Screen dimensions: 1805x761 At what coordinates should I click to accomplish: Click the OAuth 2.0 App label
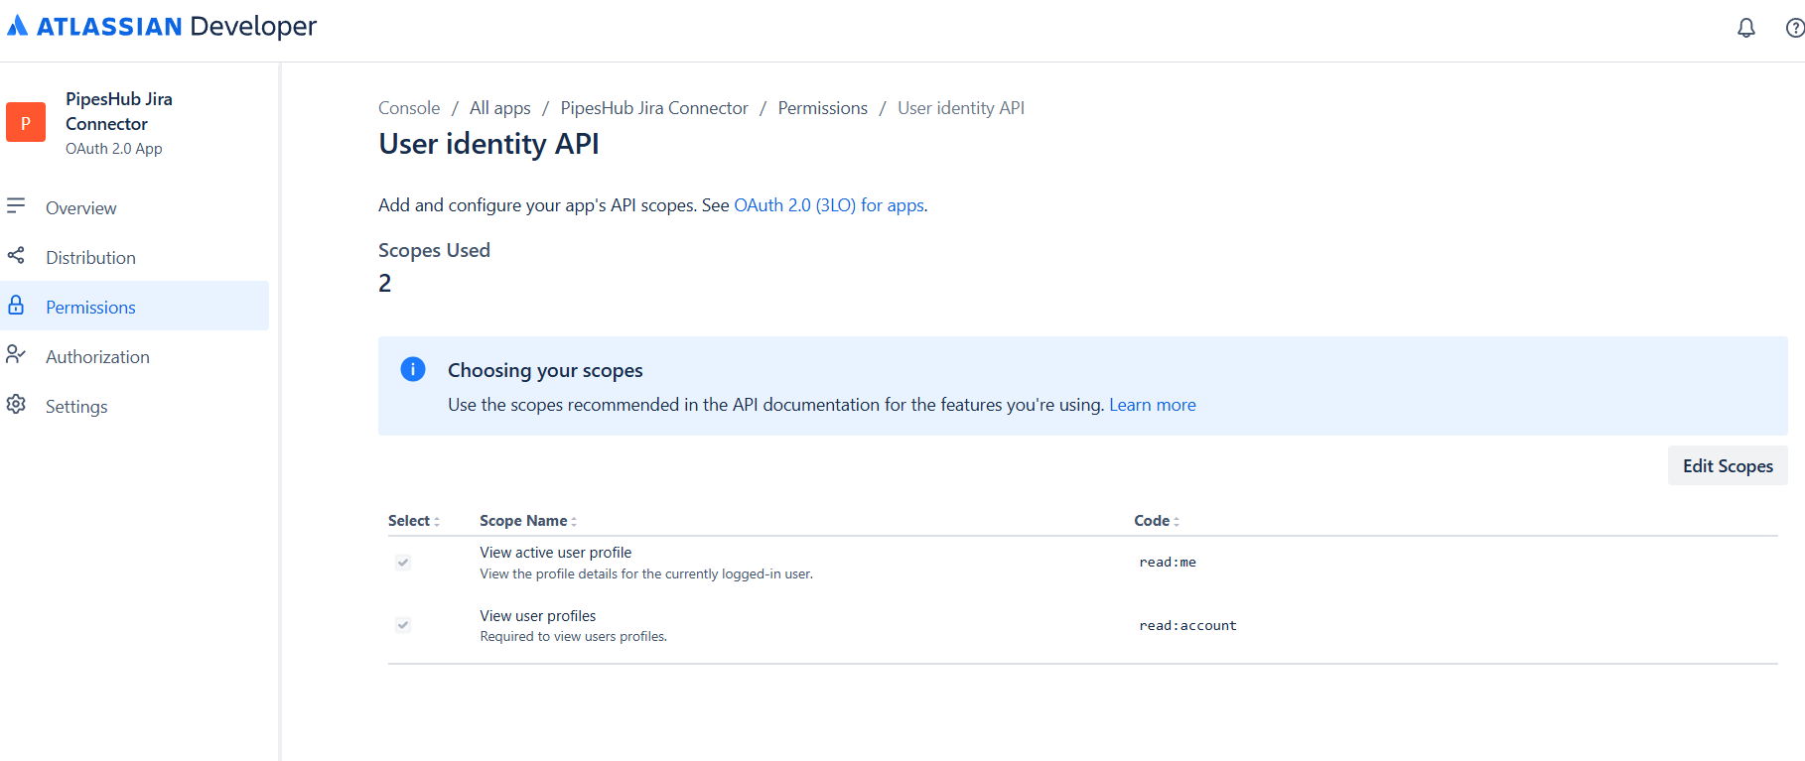tap(114, 149)
